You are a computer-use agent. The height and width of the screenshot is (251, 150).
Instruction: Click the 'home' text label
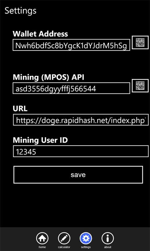42,247
